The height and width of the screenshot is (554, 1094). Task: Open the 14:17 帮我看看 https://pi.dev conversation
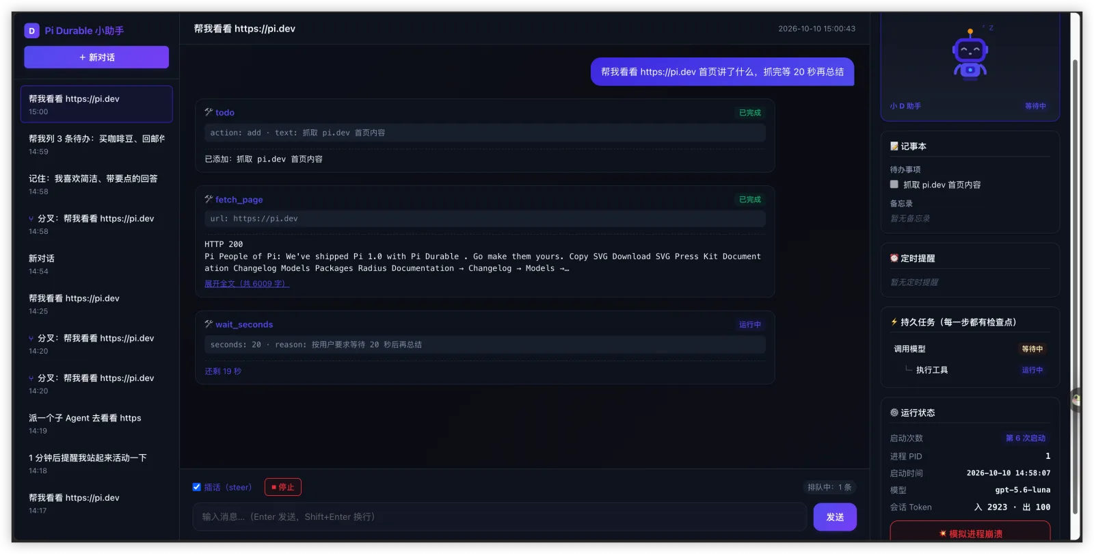coord(96,503)
